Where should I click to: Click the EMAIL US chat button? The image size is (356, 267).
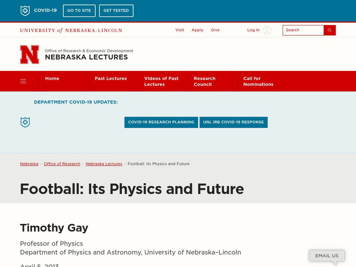(327, 255)
